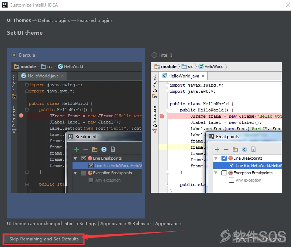Collapse Line Breakpoints node in IntelliJ preview
The height and width of the screenshot is (247, 291).
pyautogui.click(x=216, y=159)
